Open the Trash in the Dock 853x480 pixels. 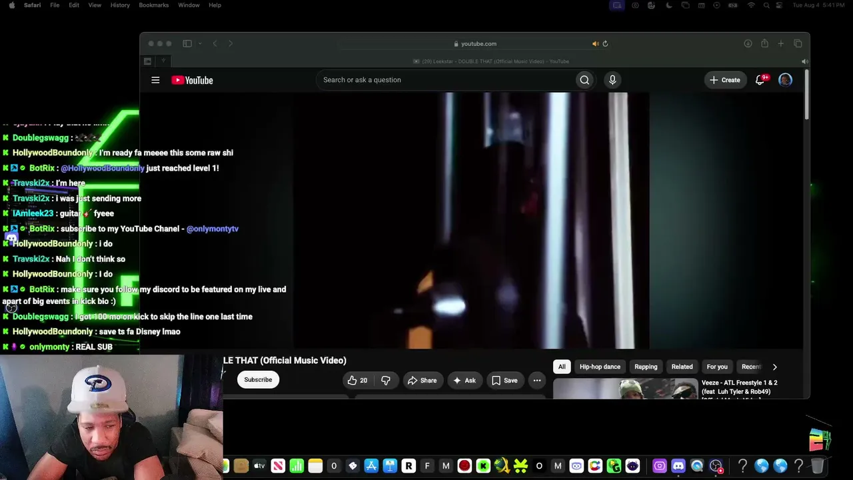point(818,466)
